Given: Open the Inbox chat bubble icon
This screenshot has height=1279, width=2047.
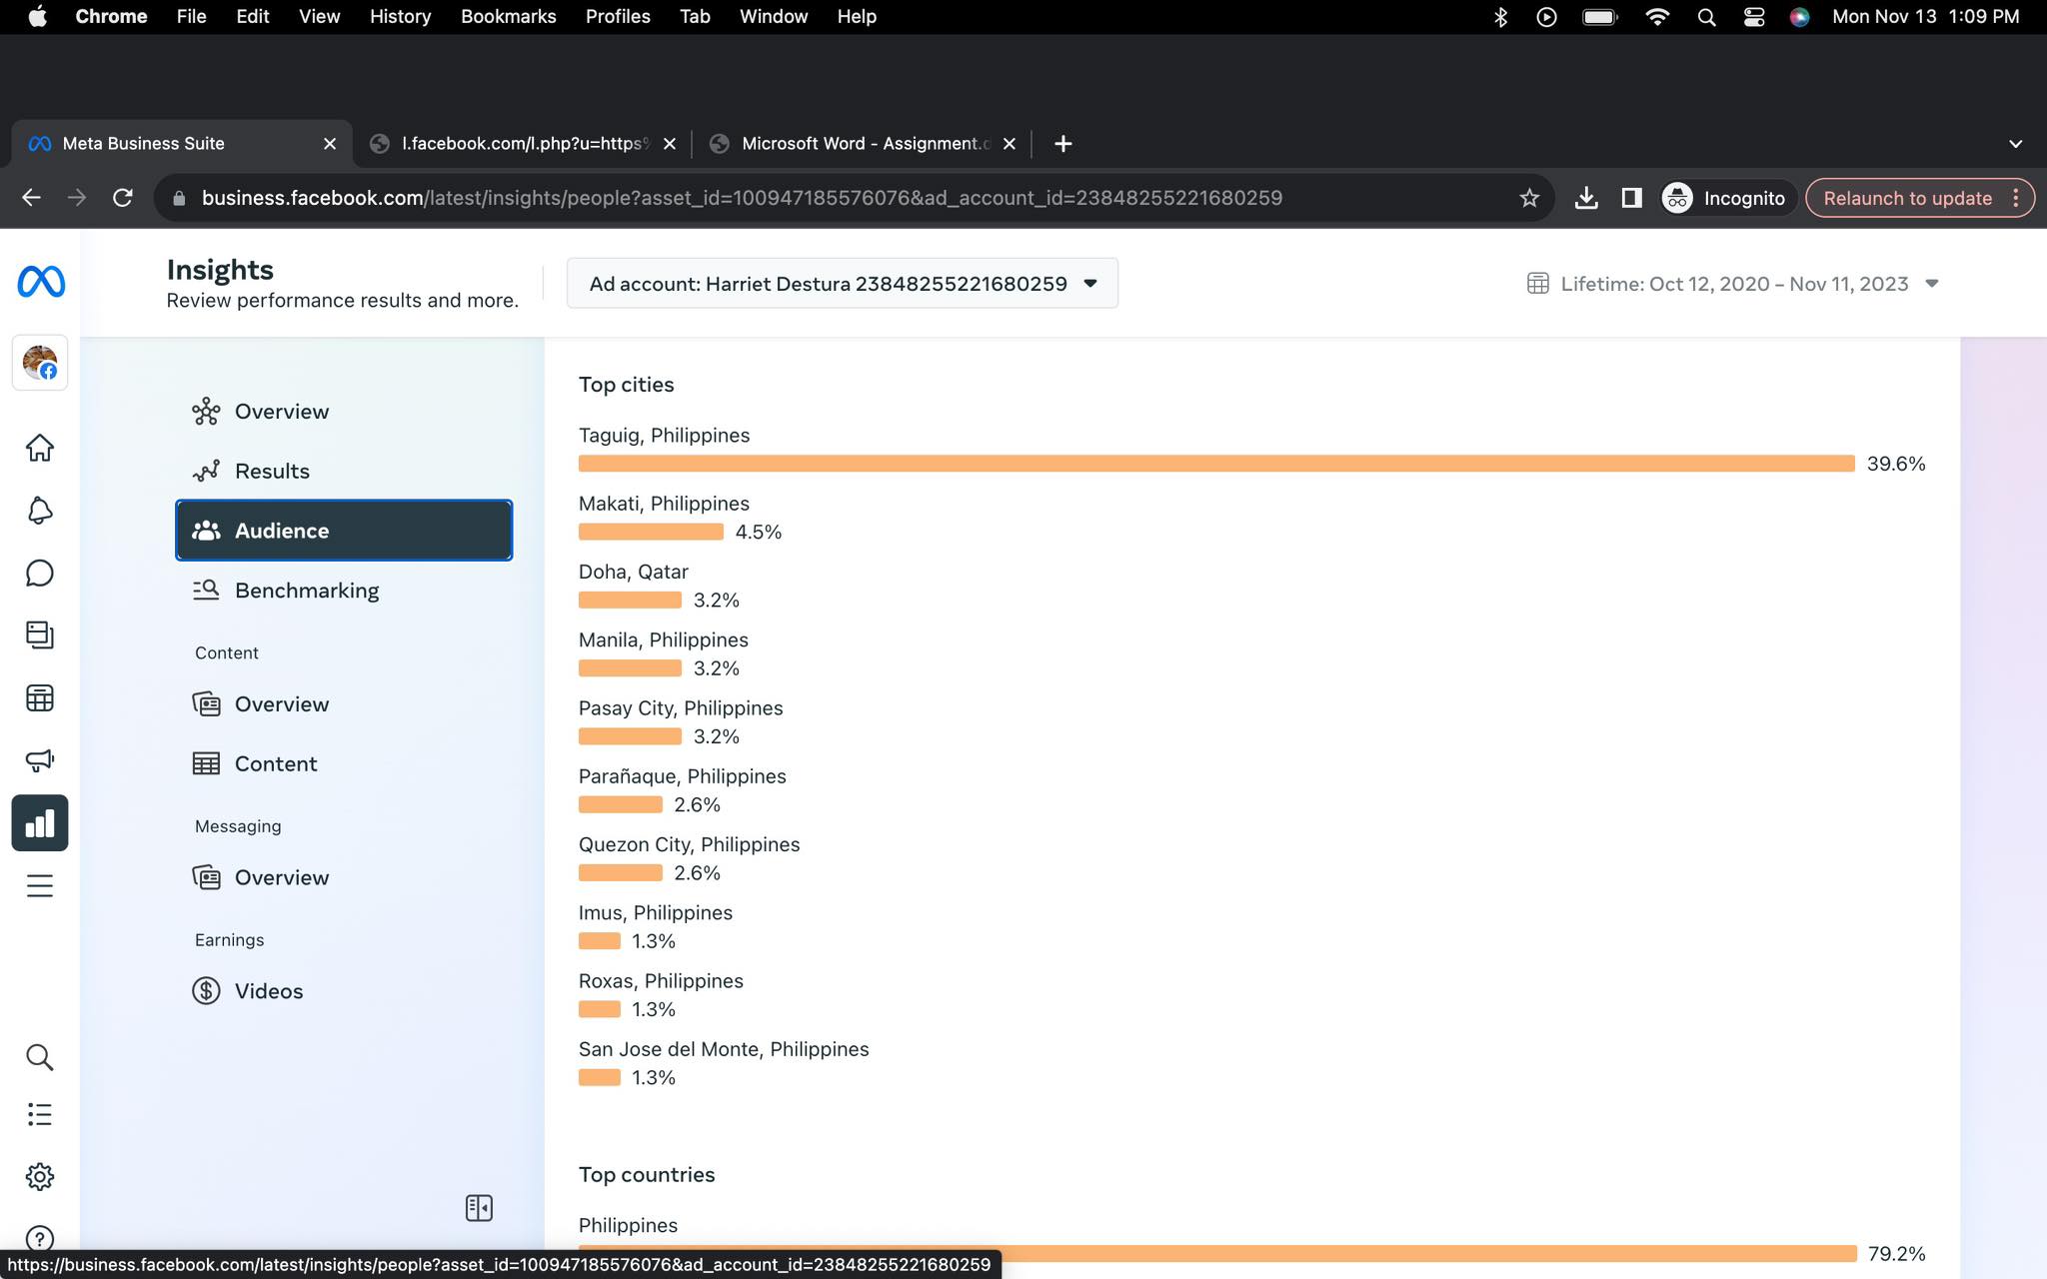Looking at the screenshot, I should coord(39,573).
